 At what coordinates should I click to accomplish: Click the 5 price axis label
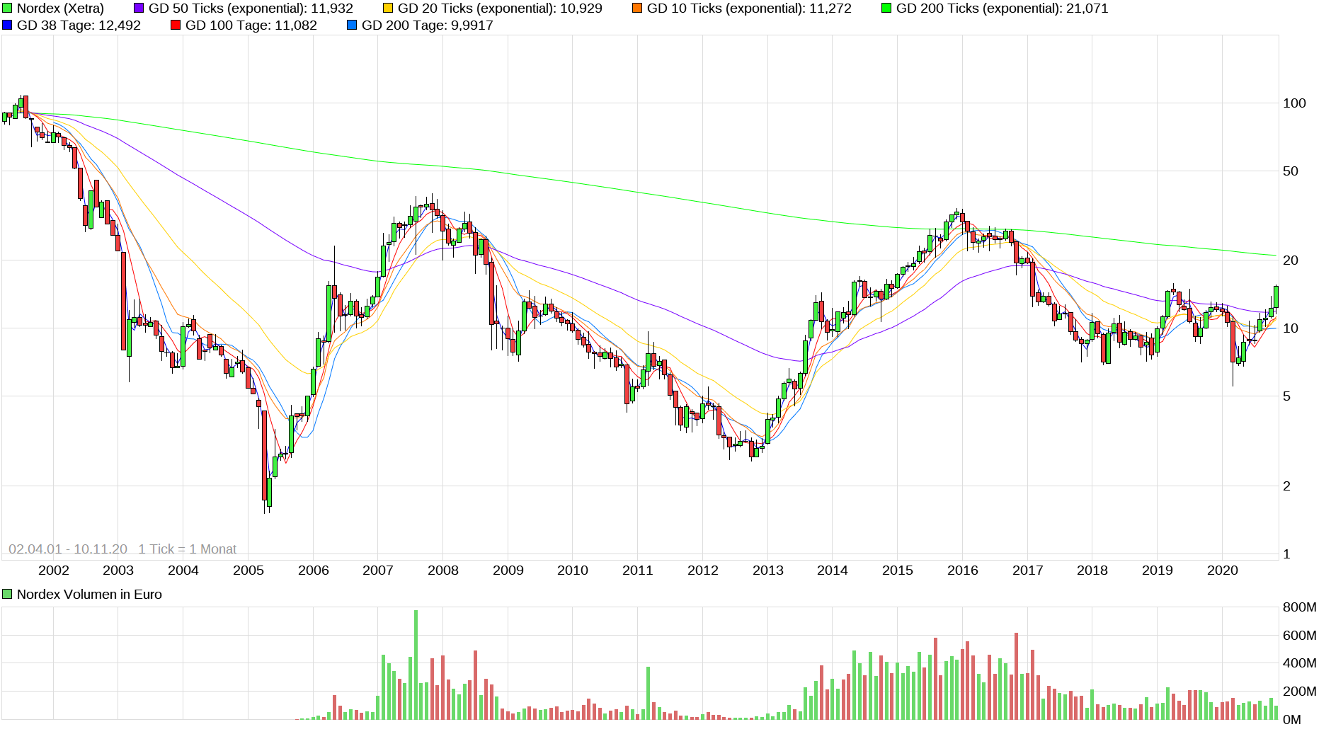point(1287,396)
